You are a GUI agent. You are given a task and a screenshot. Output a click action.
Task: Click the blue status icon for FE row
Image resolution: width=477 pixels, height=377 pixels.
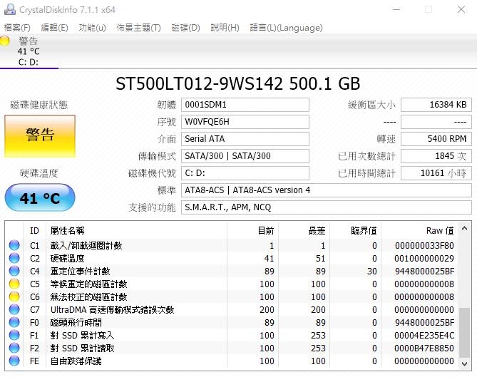click(14, 361)
